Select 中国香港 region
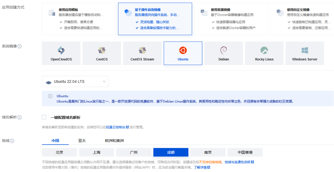Screen dimensions: 334x172 click(245, 152)
